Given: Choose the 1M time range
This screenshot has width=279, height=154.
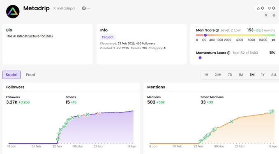Looking at the screenshot, I should [x=241, y=75].
